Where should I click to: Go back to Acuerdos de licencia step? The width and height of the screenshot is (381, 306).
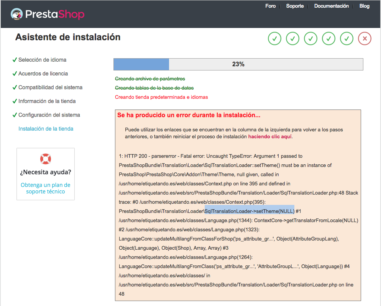[43, 74]
